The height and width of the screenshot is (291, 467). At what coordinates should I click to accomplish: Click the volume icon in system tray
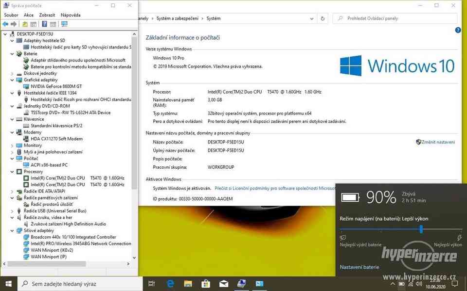click(x=419, y=284)
